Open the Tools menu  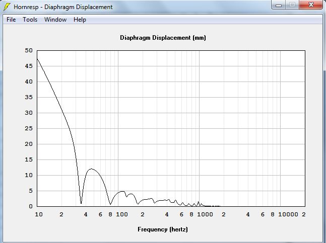click(30, 20)
